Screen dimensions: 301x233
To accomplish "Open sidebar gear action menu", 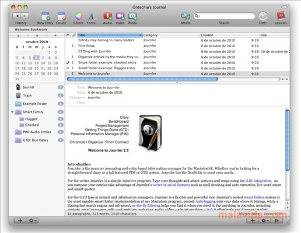I will click(32, 221).
